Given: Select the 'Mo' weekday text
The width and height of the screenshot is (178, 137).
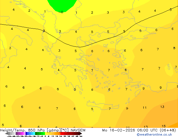Looking at the screenshot, I should click(x=105, y=130).
